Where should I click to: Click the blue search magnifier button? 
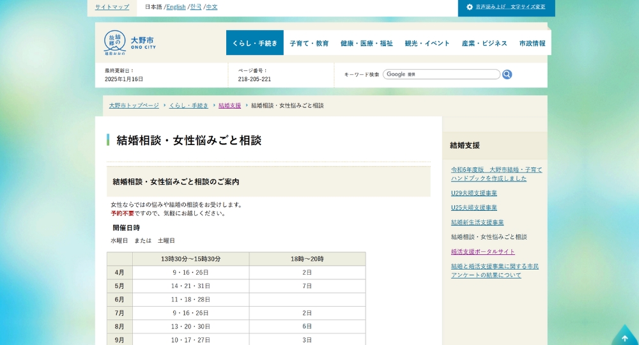coord(507,75)
